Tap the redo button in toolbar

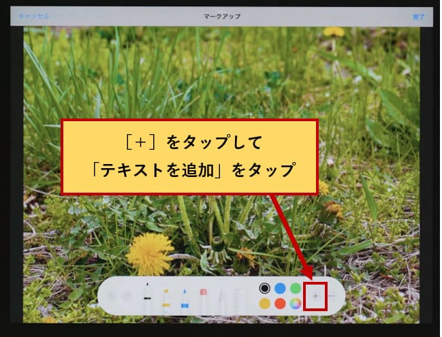point(127,296)
